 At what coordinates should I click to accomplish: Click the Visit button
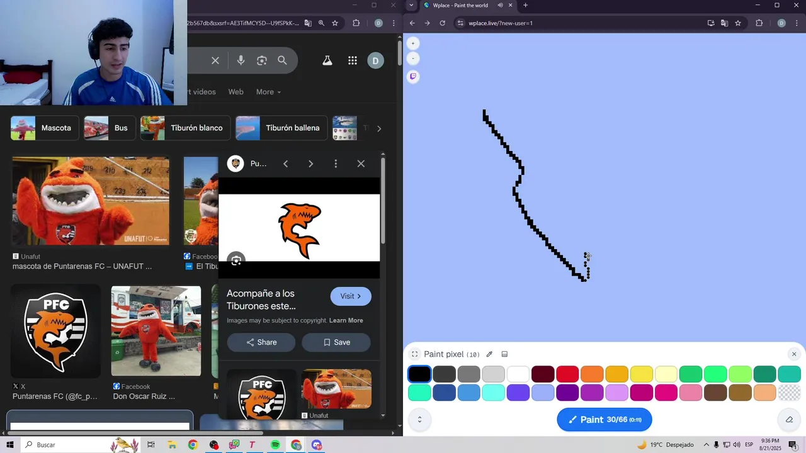(x=351, y=296)
